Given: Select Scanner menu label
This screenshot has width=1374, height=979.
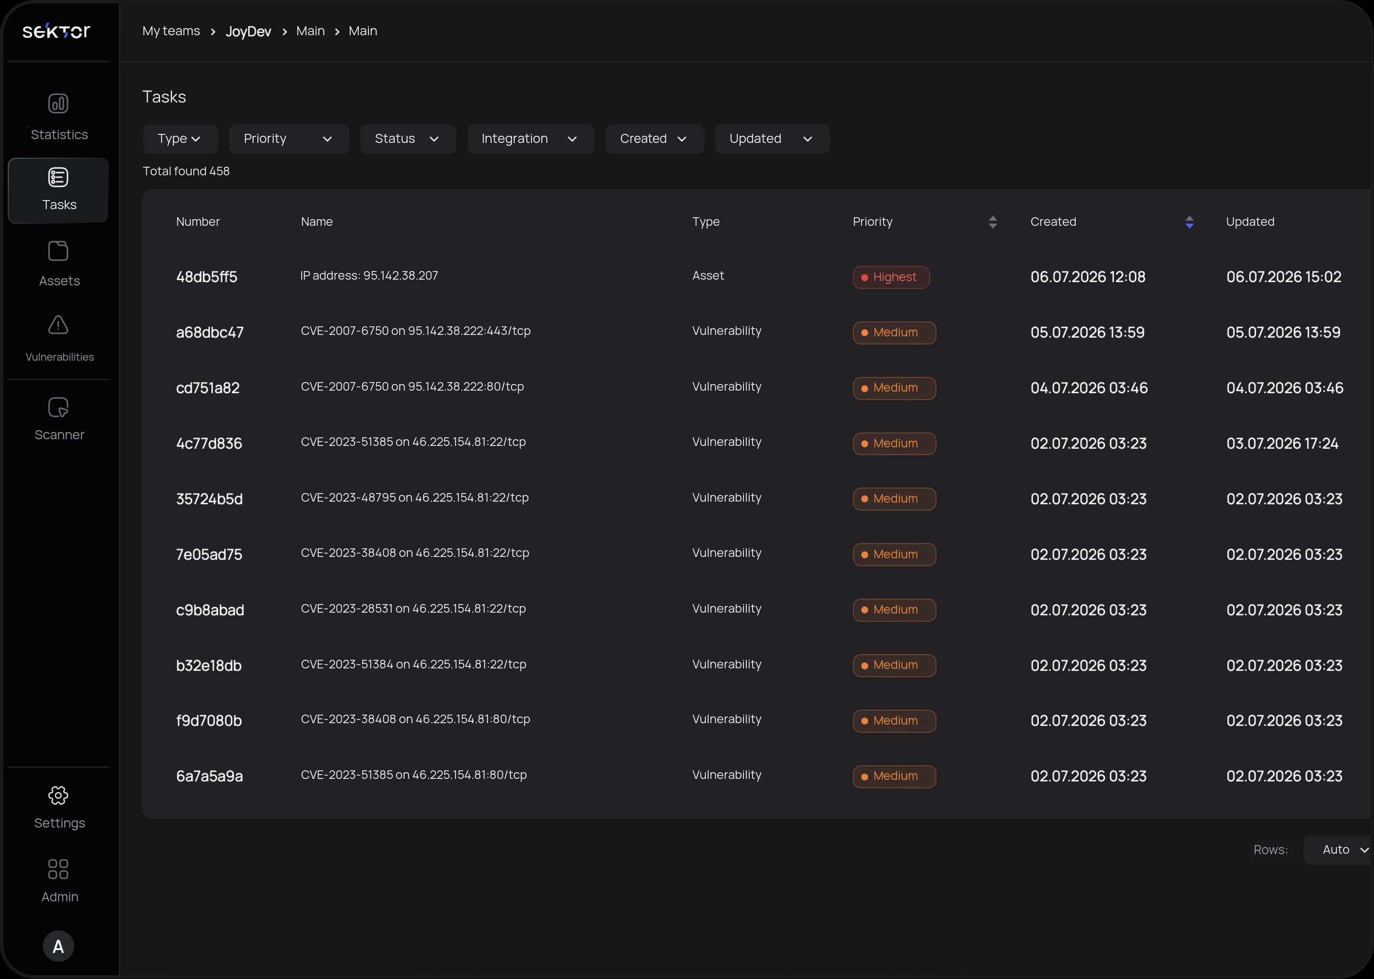Looking at the screenshot, I should tap(59, 434).
